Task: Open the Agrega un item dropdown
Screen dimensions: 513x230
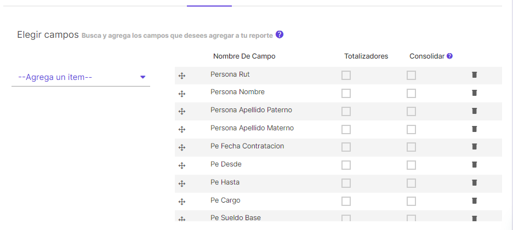Action: tap(81, 77)
